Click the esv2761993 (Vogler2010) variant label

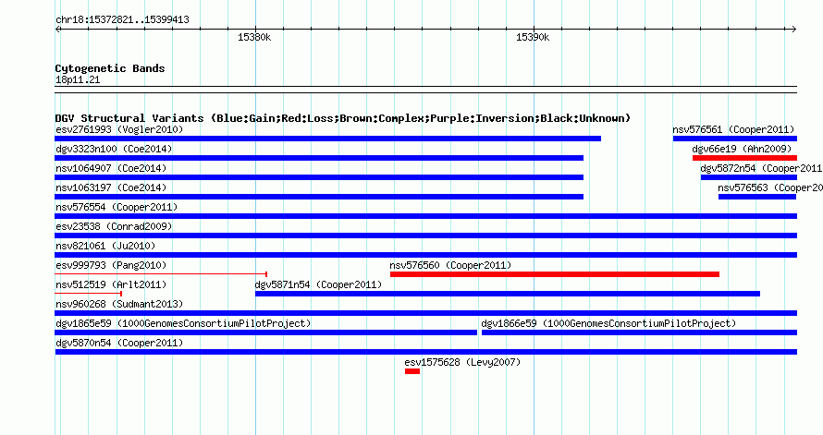119,129
